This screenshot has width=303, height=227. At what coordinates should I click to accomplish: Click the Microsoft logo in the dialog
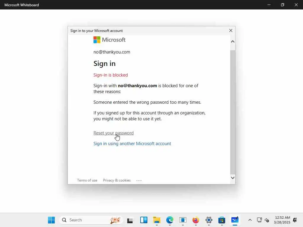click(109, 40)
